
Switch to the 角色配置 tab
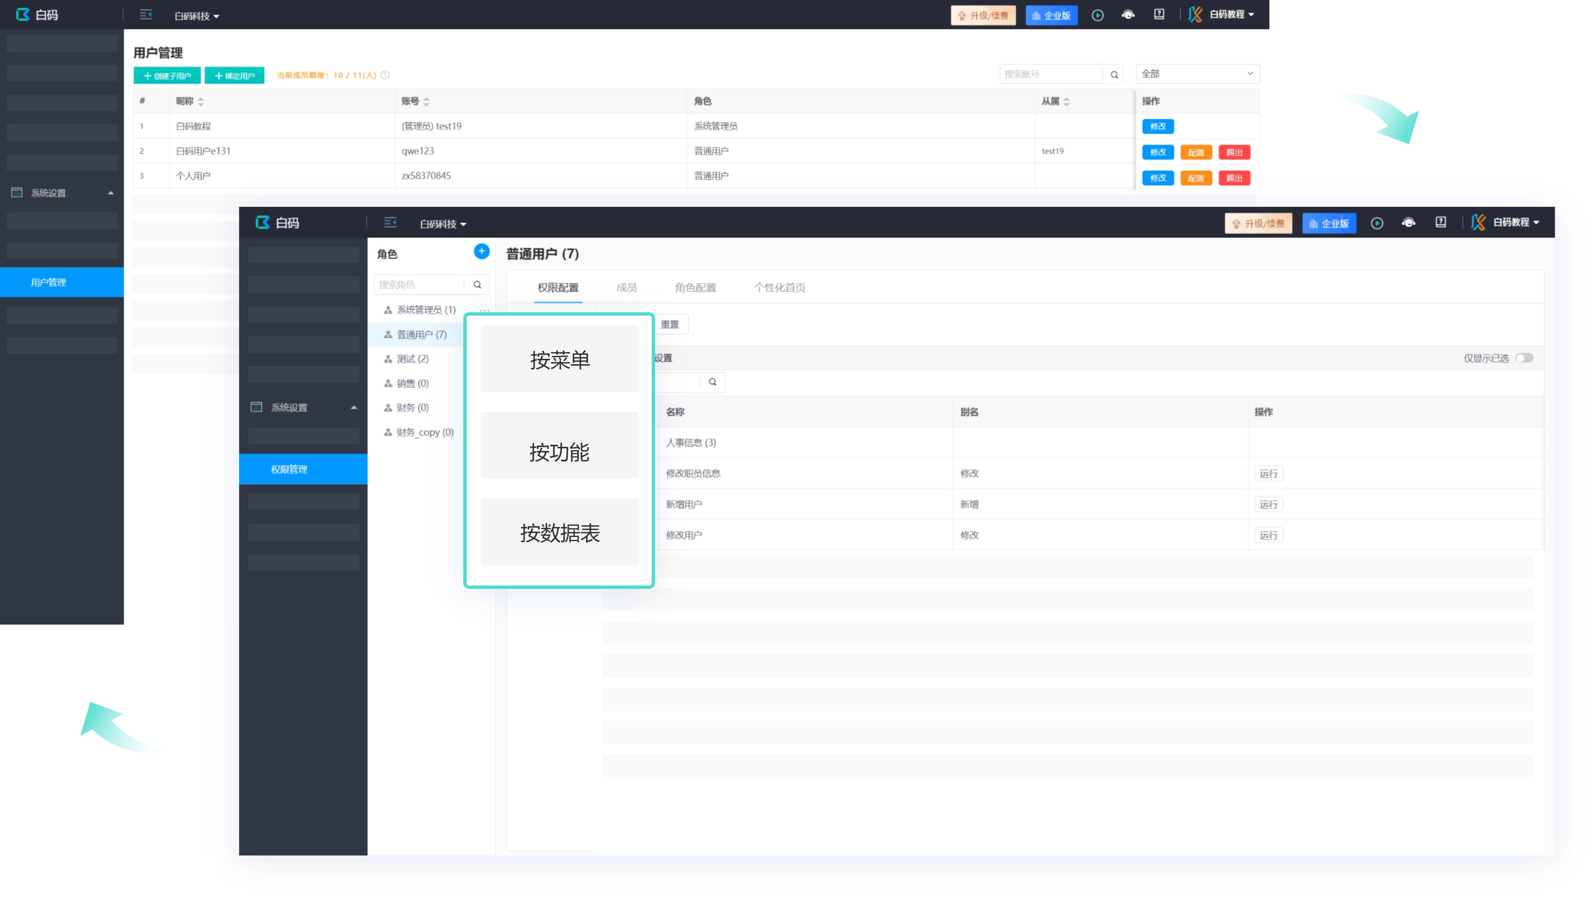[x=695, y=288]
